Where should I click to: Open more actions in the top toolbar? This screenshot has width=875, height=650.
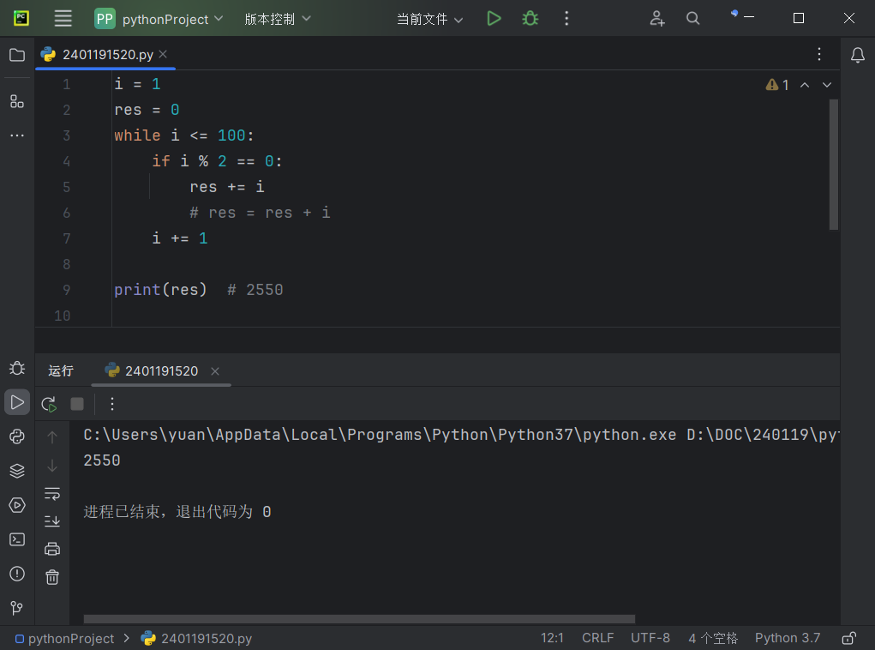(x=566, y=18)
